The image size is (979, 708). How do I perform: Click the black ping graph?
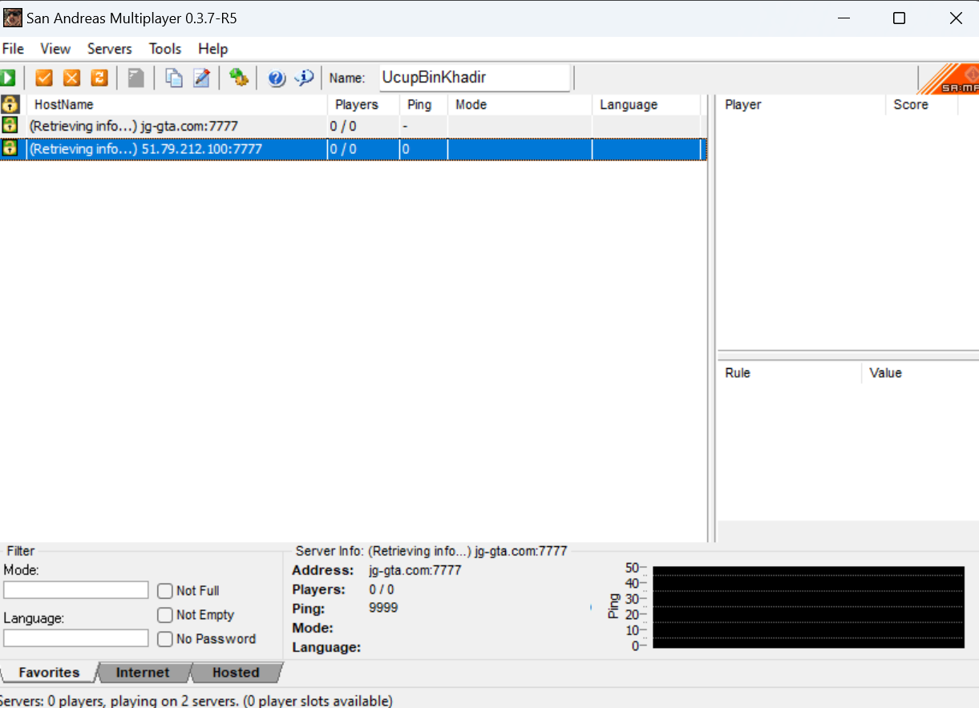pos(808,607)
